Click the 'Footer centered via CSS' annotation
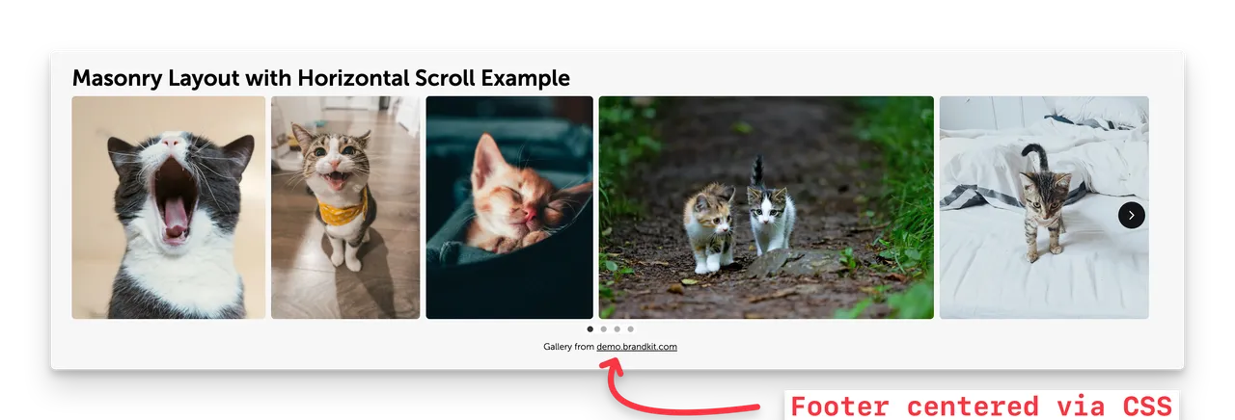Viewport: 1235px width, 420px height. tap(981, 406)
